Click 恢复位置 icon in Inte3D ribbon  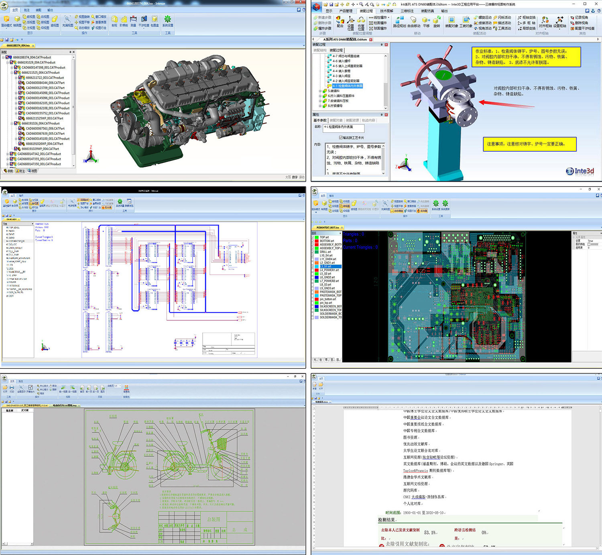(361, 20)
